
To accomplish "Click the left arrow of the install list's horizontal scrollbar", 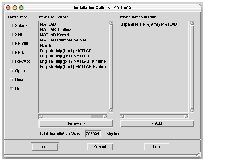I will tap(41, 116).
